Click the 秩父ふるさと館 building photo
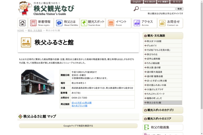203x135 pixels. coord(38,82)
